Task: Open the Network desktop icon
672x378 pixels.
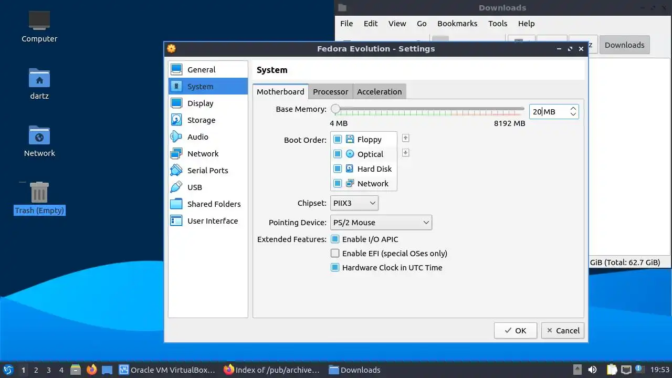Action: coord(39,141)
